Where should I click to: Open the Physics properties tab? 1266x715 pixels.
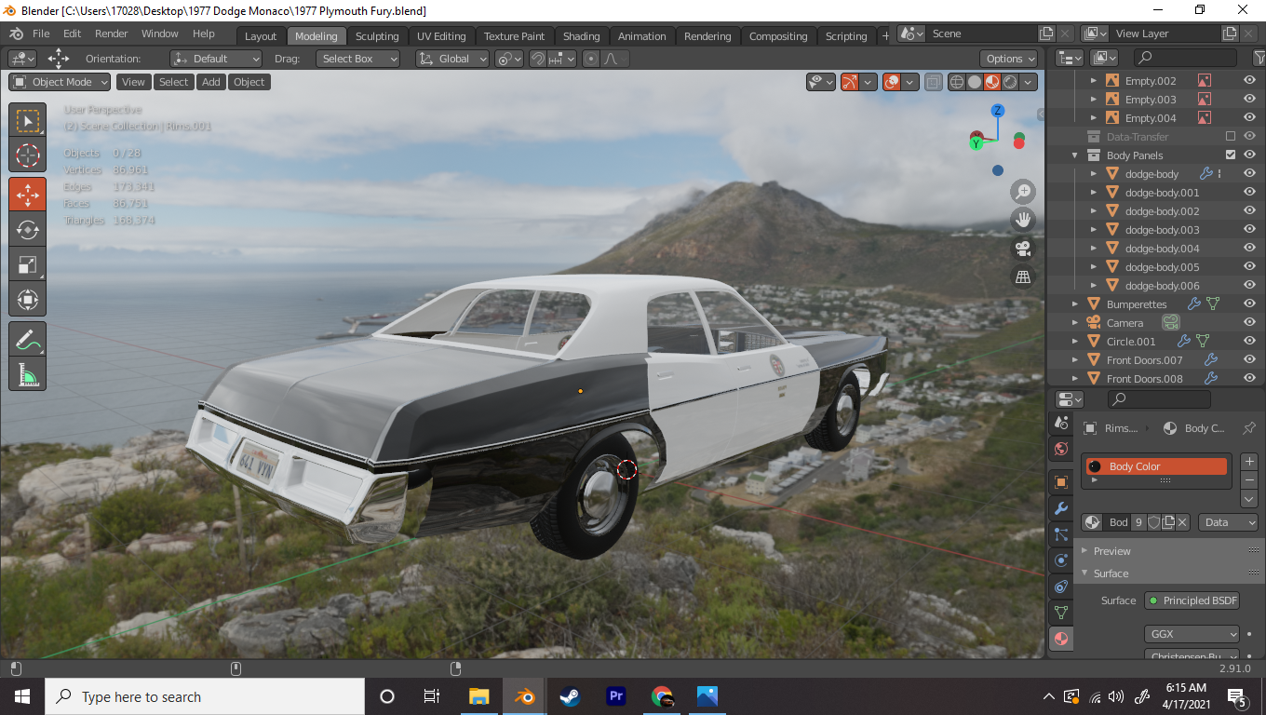click(x=1060, y=560)
